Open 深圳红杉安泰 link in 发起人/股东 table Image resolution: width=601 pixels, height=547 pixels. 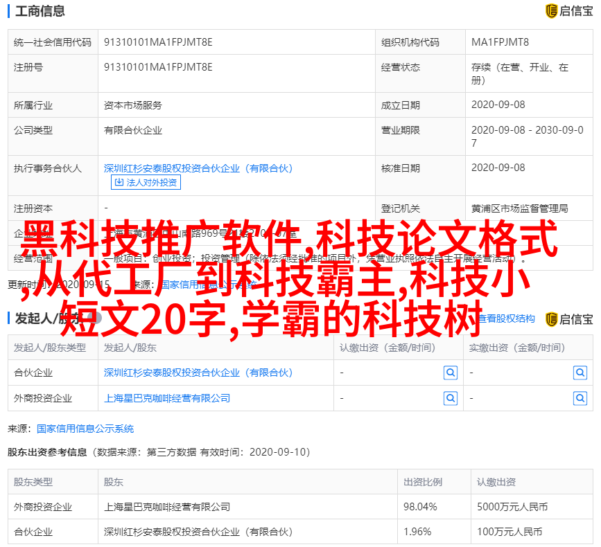point(198,373)
